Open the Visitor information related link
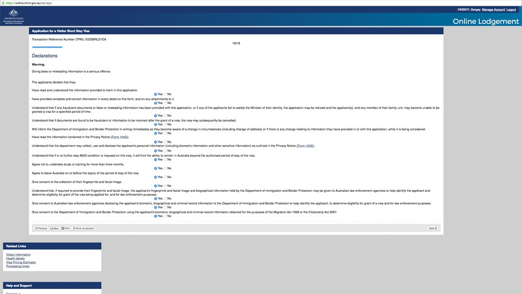Image resolution: width=522 pixels, height=294 pixels. pyautogui.click(x=18, y=254)
